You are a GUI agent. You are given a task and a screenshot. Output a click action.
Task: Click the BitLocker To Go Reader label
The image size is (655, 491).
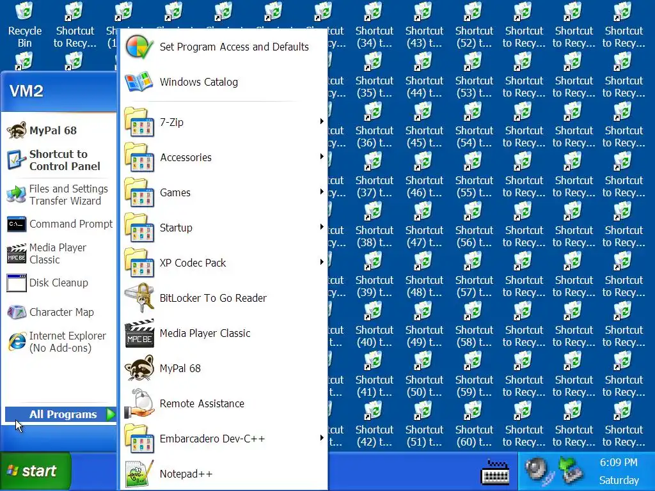coord(213,298)
